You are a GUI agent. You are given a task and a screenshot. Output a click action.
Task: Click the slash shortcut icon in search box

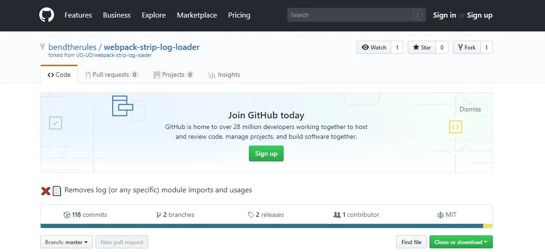(x=418, y=15)
